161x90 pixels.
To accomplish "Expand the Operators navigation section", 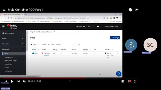I will [x=13, y=44].
